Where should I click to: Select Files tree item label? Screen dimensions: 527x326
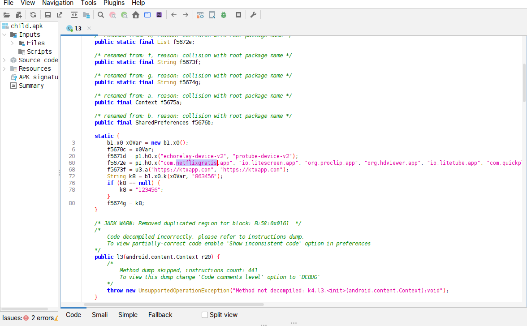tap(36, 43)
